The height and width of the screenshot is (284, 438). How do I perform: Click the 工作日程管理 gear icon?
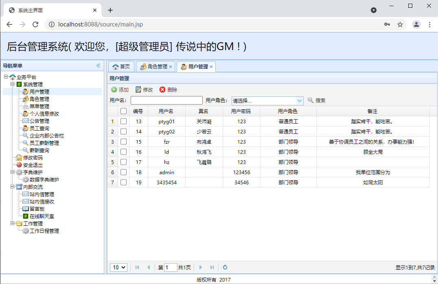(x=26, y=231)
